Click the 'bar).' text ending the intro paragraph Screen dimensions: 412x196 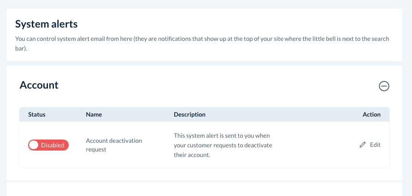[22, 47]
